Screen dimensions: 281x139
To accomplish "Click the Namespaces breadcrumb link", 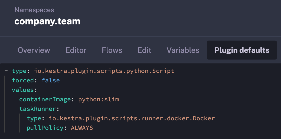I will pos(34,10).
